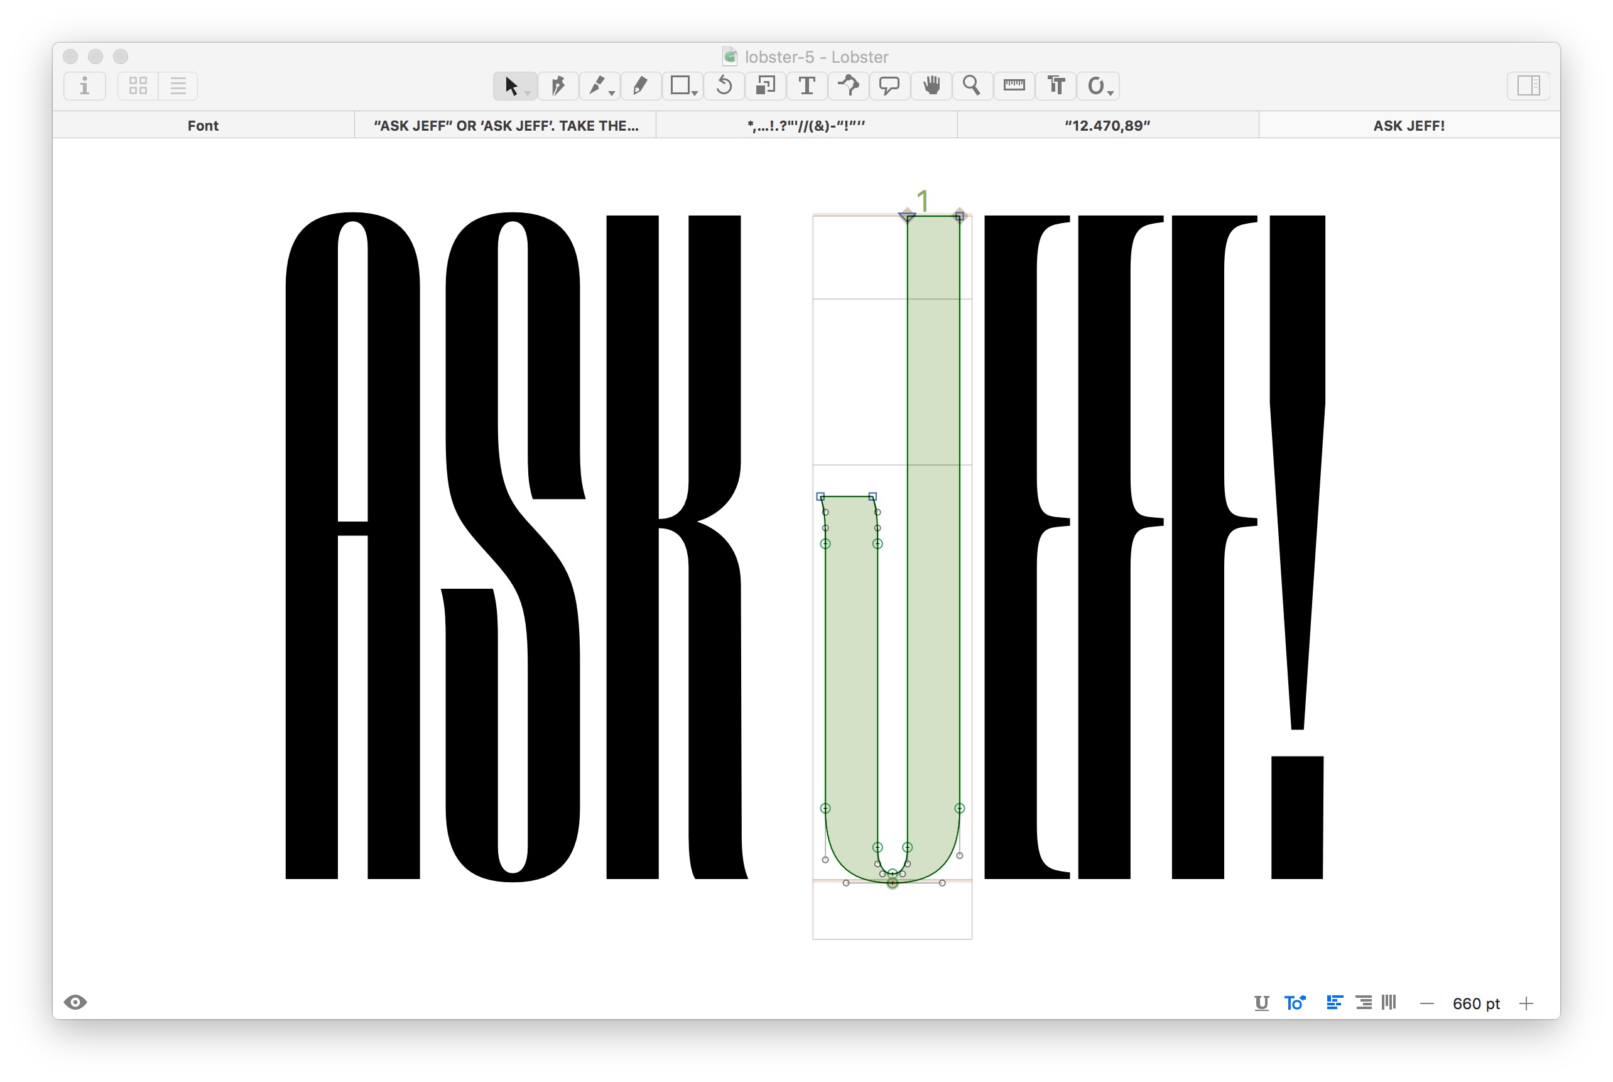The height and width of the screenshot is (1082, 1613).
Task: Open the "12.470,89" tab
Action: tap(1107, 126)
